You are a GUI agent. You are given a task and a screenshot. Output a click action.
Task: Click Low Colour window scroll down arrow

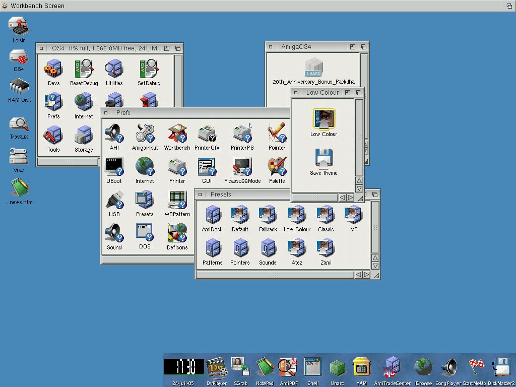pyautogui.click(x=359, y=188)
